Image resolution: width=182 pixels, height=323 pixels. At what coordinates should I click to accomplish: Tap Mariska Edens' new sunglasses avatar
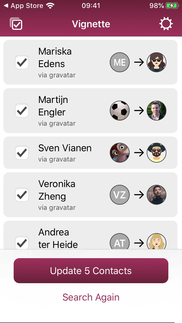tap(157, 62)
